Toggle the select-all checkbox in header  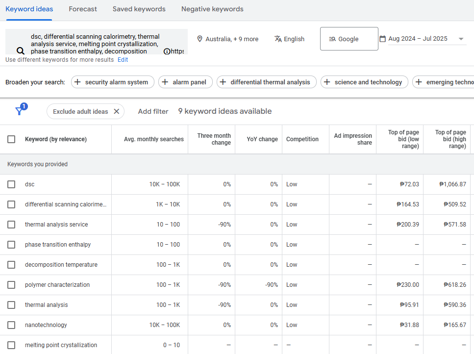pyautogui.click(x=11, y=139)
